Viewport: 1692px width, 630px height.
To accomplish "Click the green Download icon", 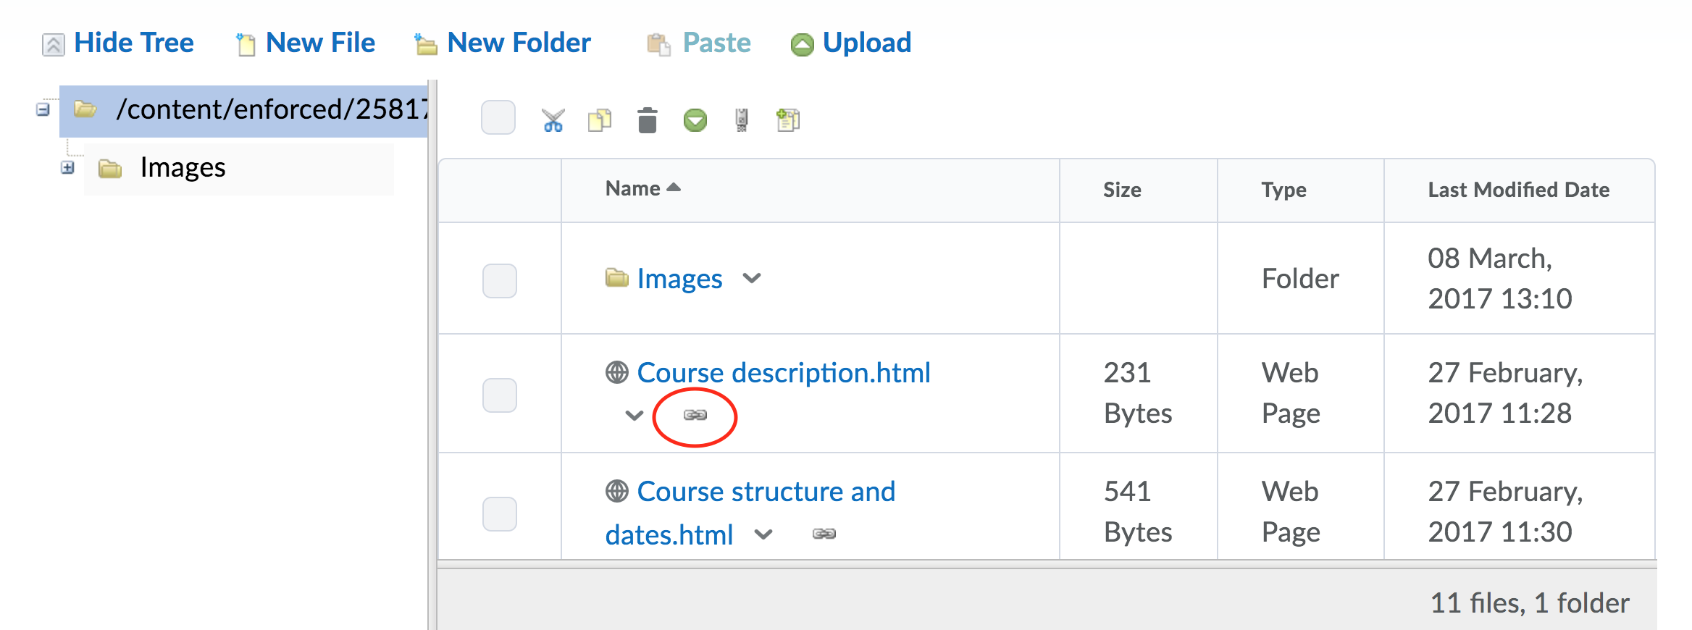I will pyautogui.click(x=695, y=120).
